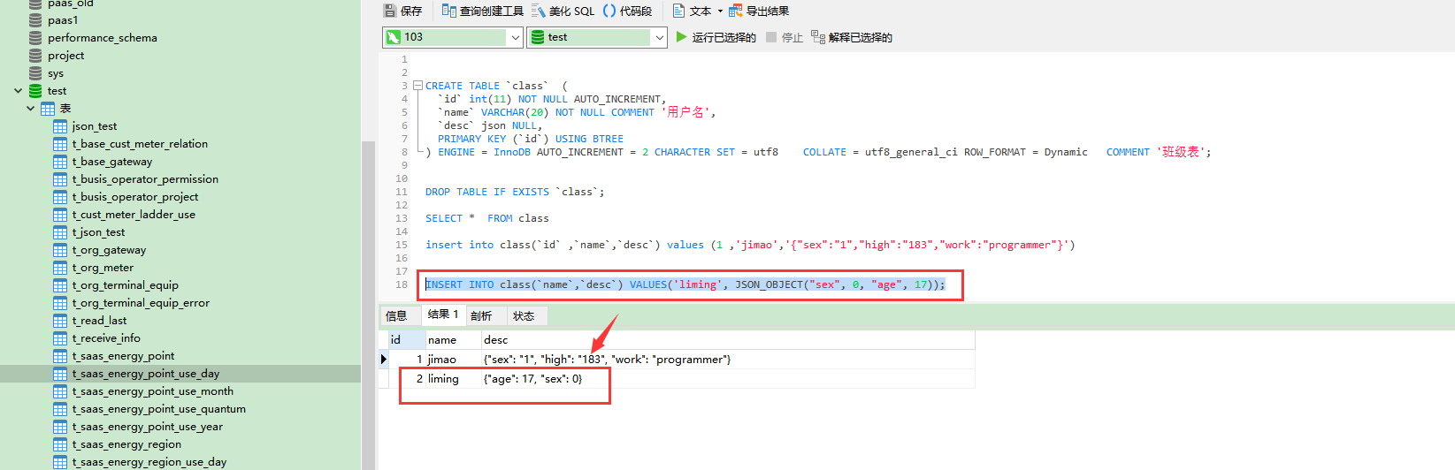Open the code snippet (代码段) tool
The height and width of the screenshot is (470, 1455).
[x=627, y=11]
